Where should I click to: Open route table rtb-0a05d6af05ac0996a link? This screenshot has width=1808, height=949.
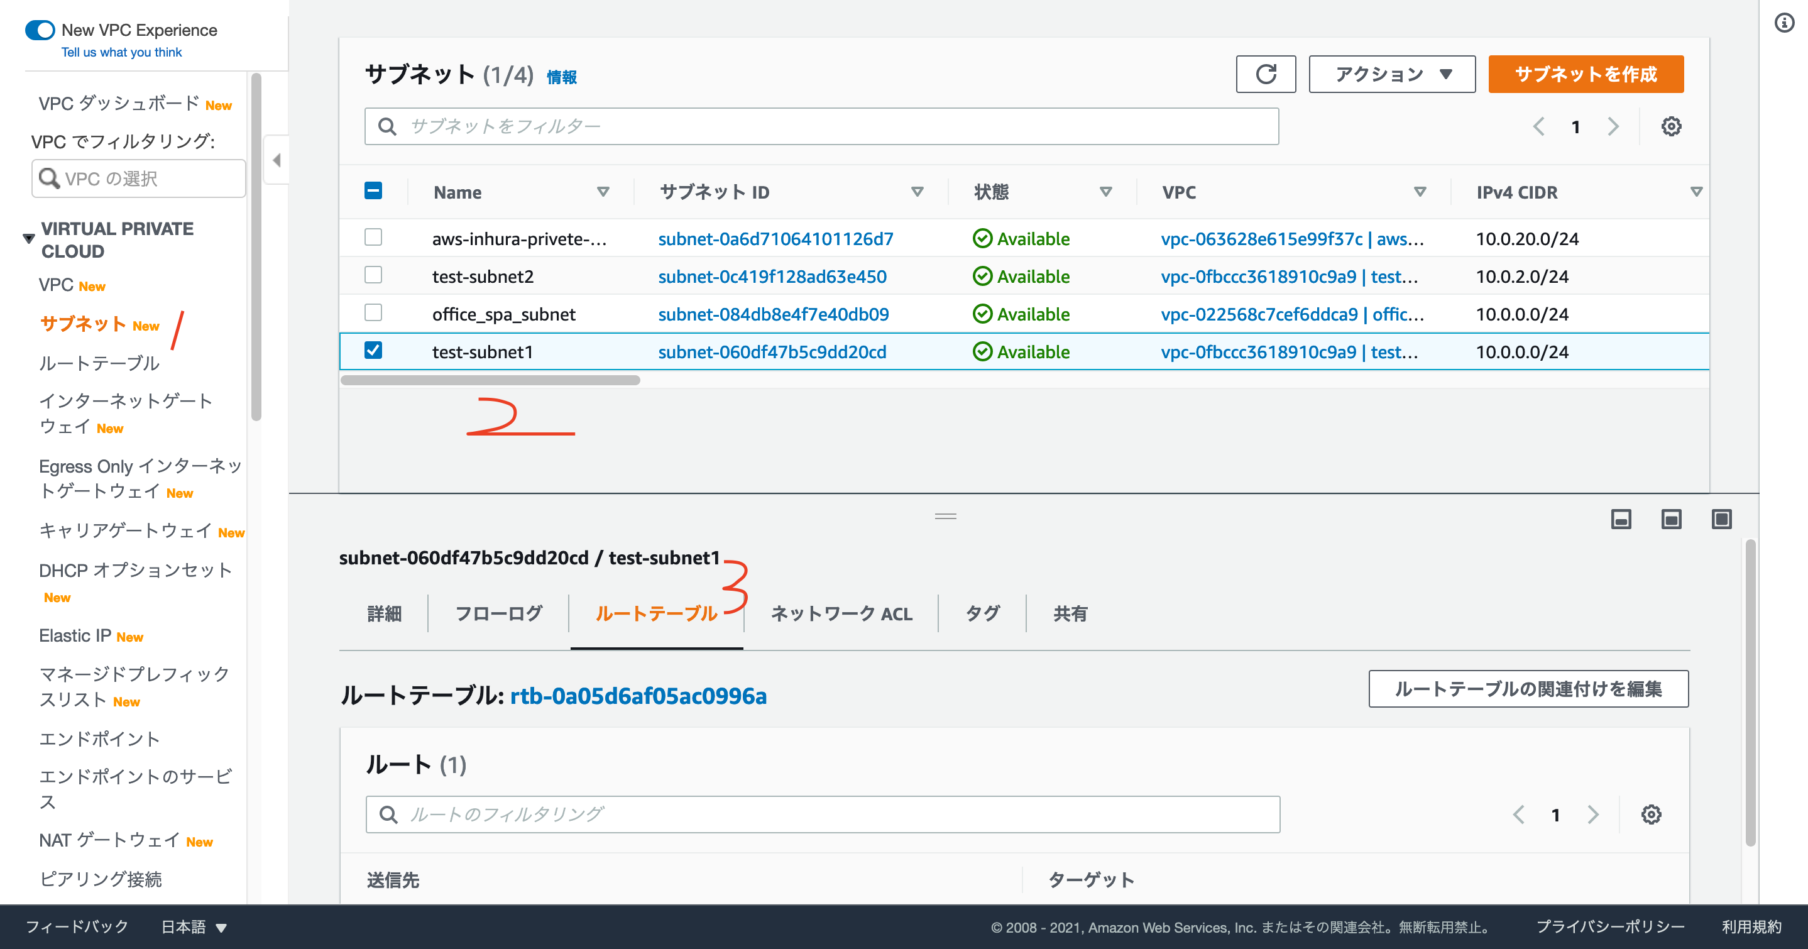click(638, 696)
